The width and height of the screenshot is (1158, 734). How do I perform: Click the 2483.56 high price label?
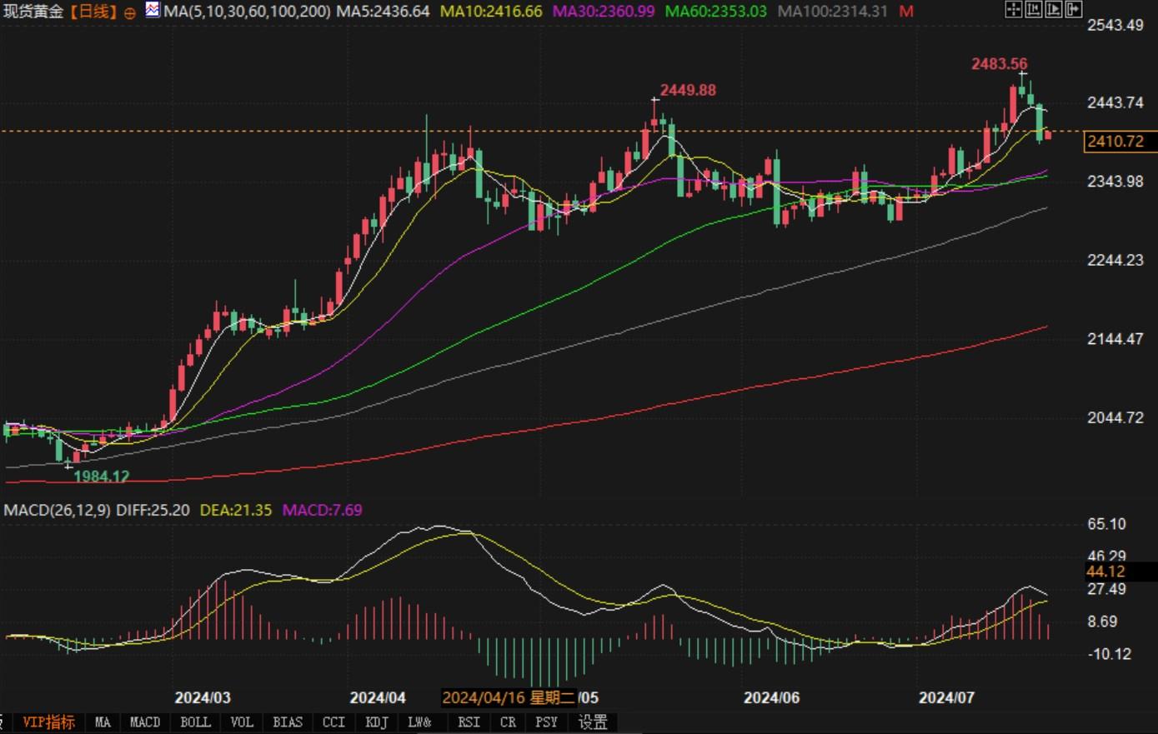999,64
